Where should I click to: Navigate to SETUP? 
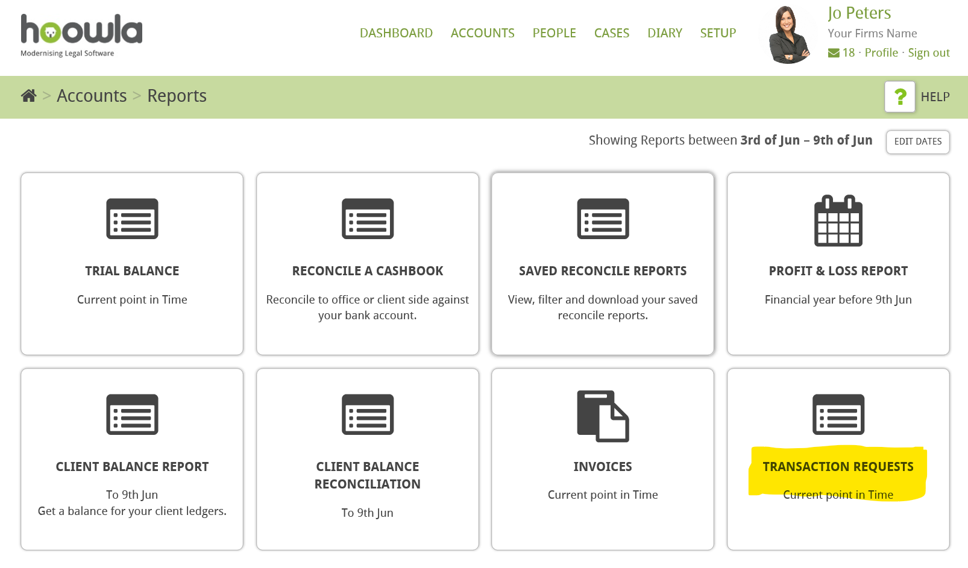click(x=718, y=33)
